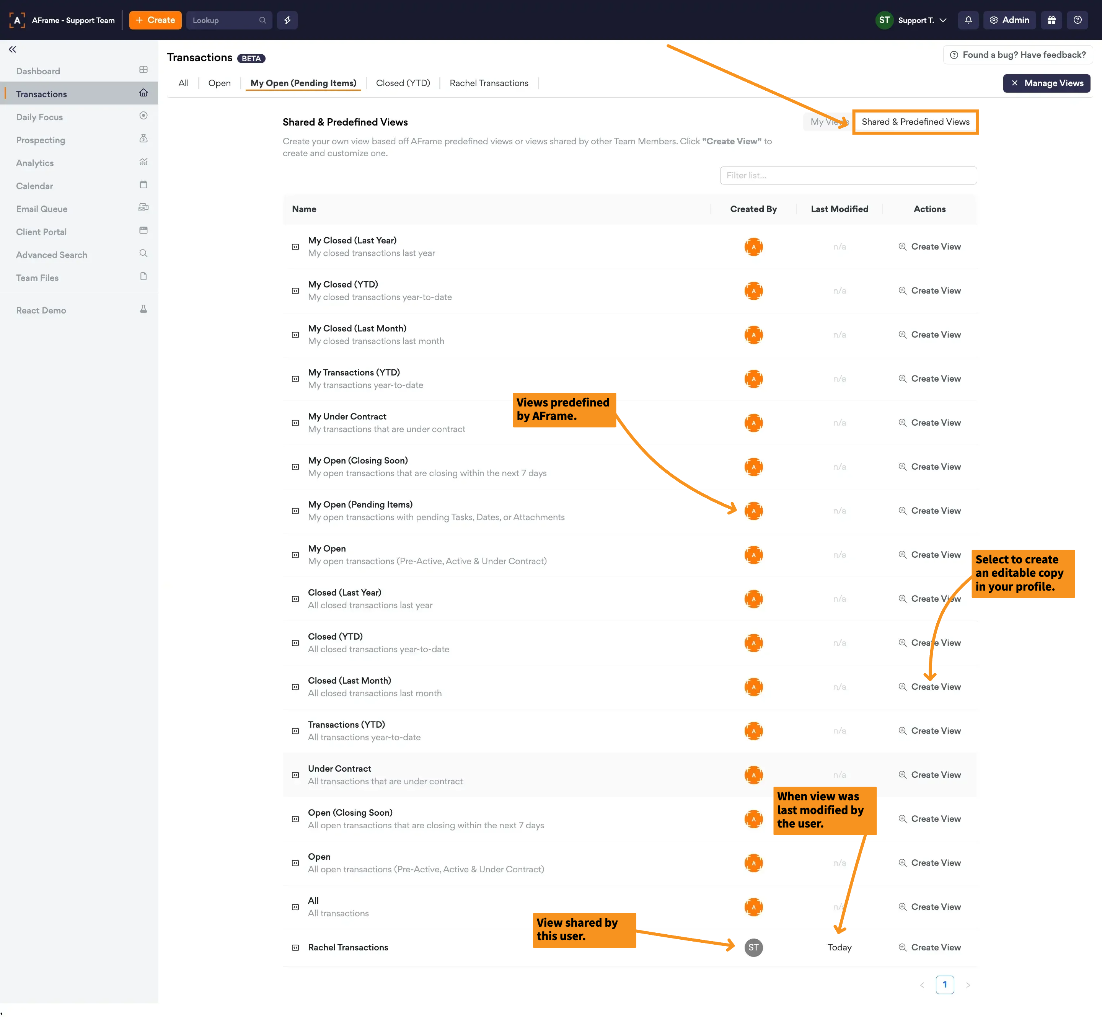Screen dimensions: 1102x1017
Task: Expand the My Closed (Last Year) row icon
Action: click(x=295, y=247)
